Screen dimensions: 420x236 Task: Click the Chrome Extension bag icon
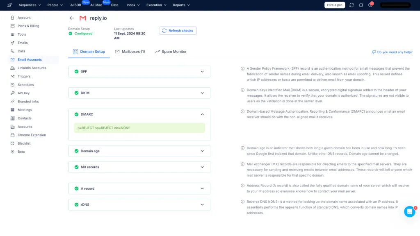pyautogui.click(x=12, y=135)
